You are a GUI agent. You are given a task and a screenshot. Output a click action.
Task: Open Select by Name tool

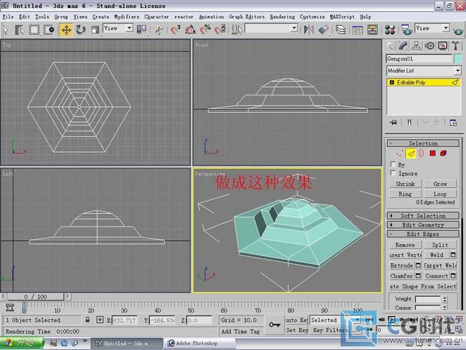pyautogui.click(x=19, y=29)
